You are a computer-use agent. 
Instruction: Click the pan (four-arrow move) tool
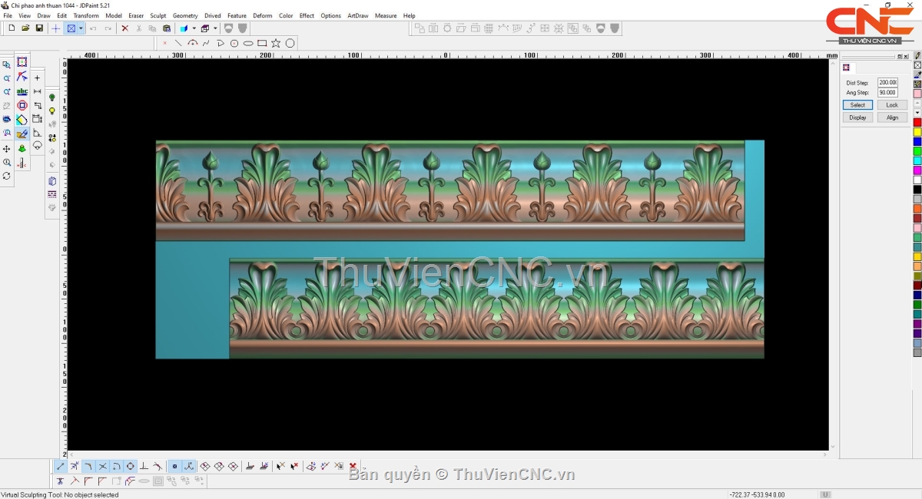[7, 148]
